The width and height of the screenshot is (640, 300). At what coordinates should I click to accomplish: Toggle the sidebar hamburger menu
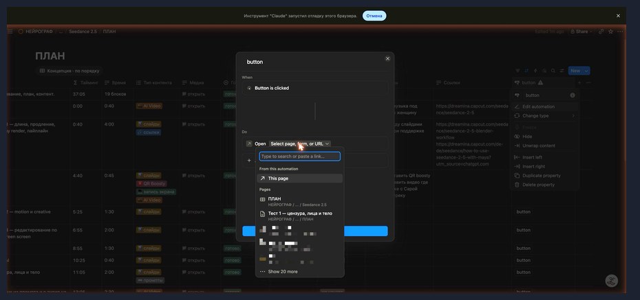coord(10,32)
